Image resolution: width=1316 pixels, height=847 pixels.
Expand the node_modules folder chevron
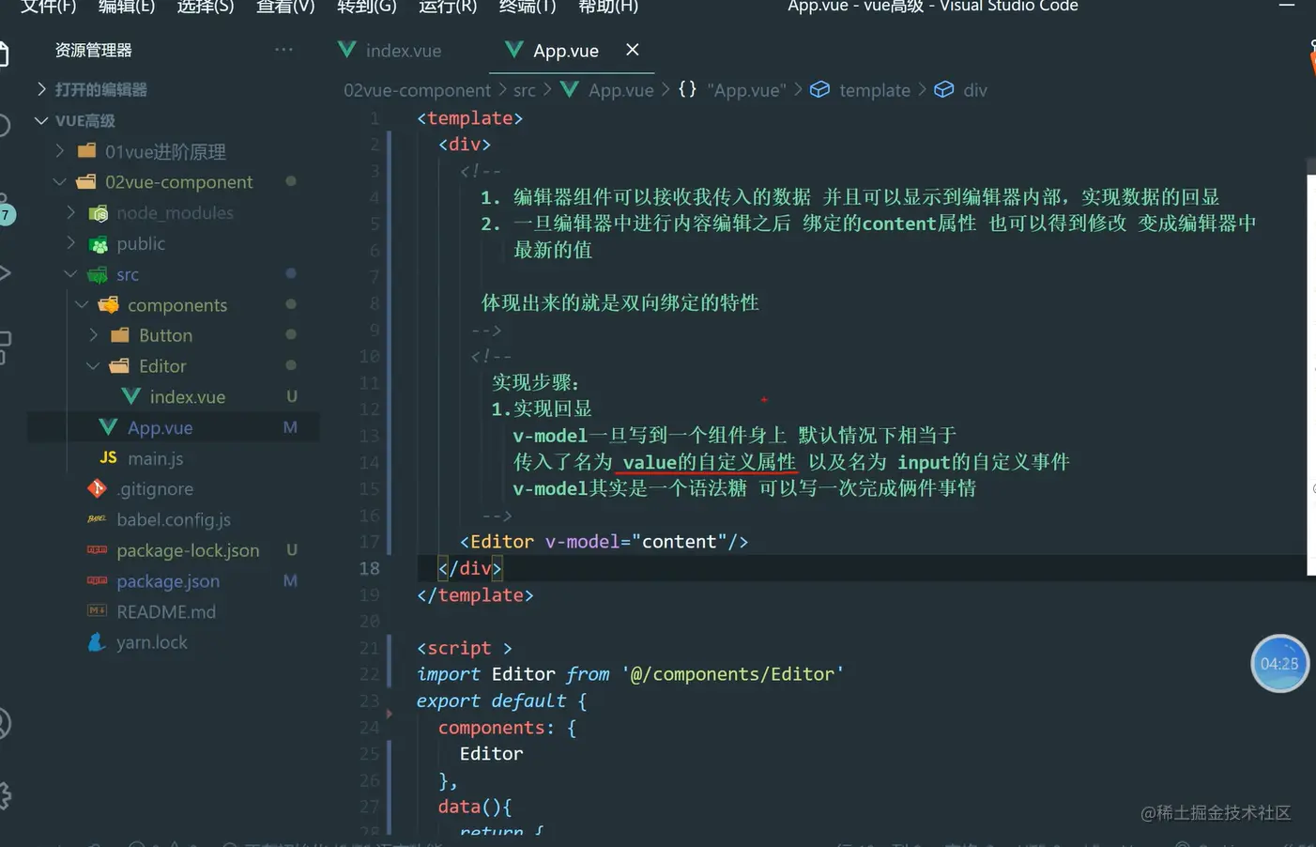pos(71,213)
